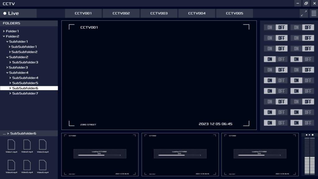
Task: Expand Folder1 in the folders tree
Action: (x=4, y=31)
